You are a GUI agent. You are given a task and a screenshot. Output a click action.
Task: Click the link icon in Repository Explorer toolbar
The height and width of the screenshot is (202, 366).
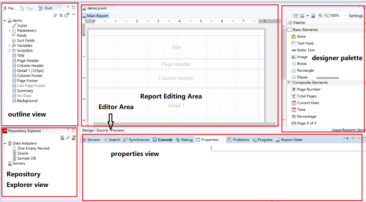click(68, 138)
